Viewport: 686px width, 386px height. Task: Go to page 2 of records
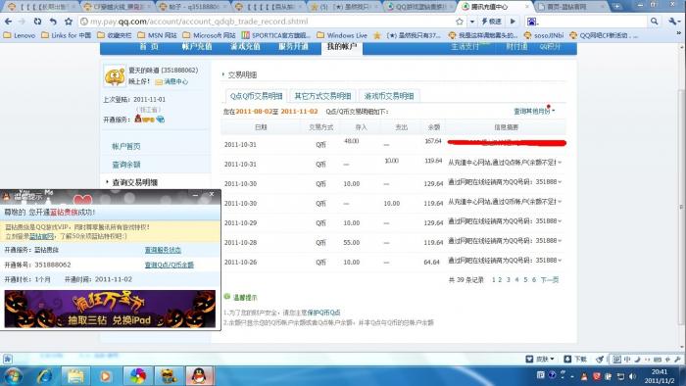click(x=500, y=280)
